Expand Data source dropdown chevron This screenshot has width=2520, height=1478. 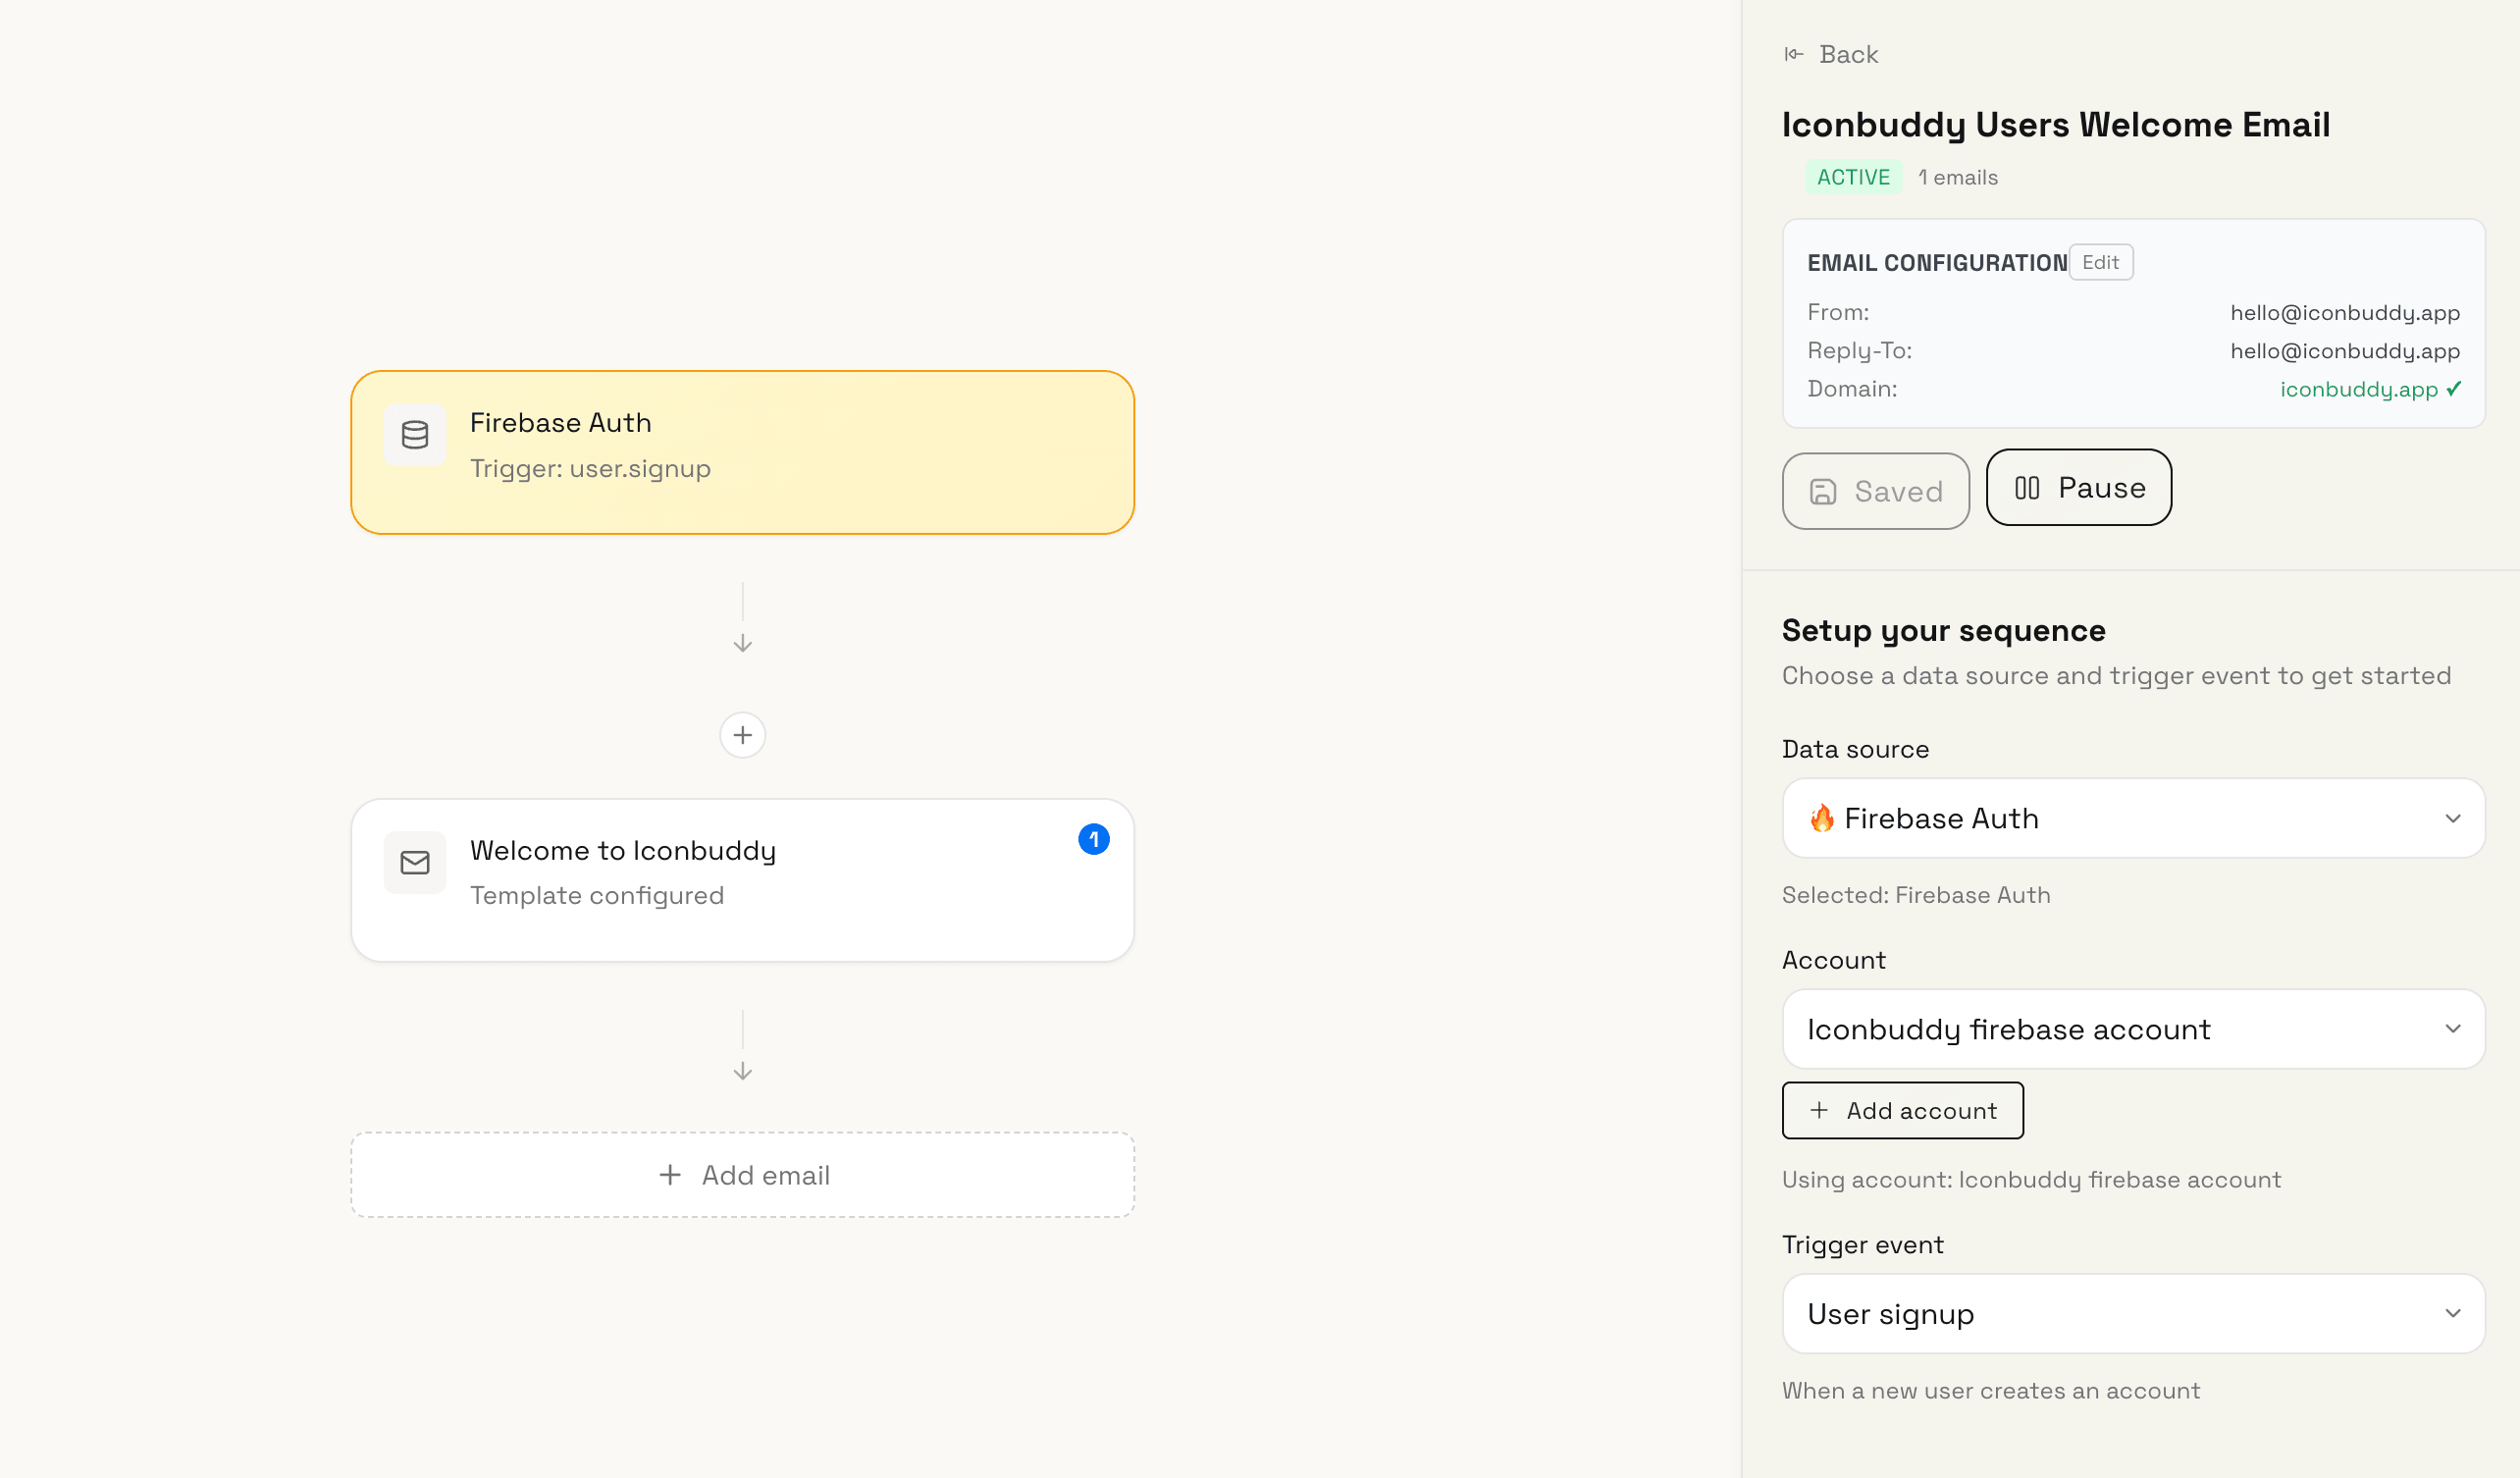coord(2453,818)
